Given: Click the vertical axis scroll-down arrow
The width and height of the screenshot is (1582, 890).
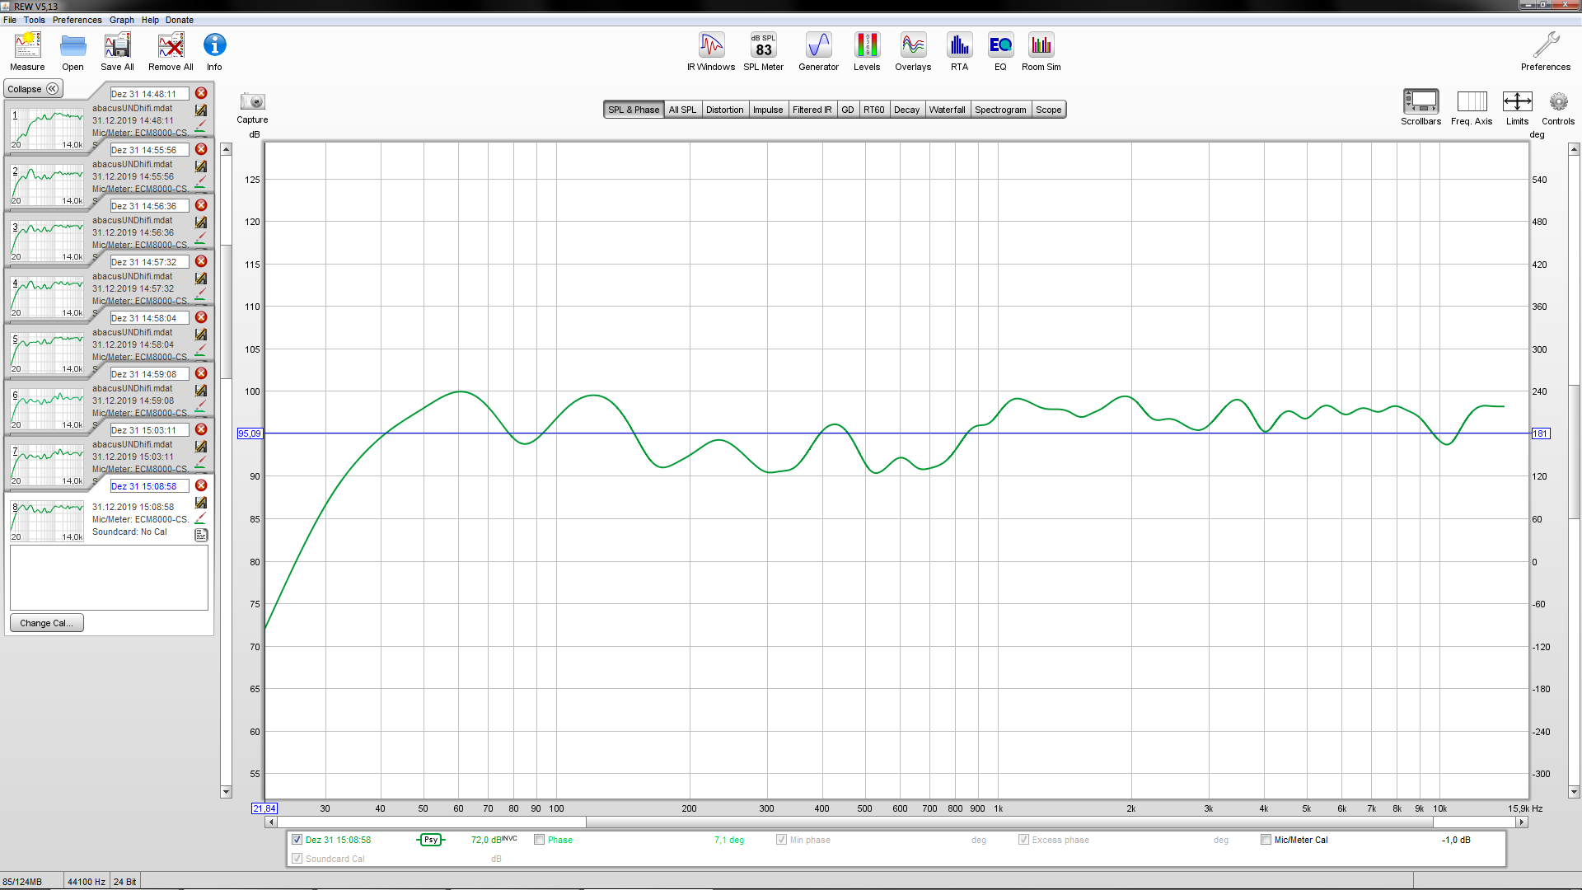Looking at the screenshot, I should pos(1574,792).
